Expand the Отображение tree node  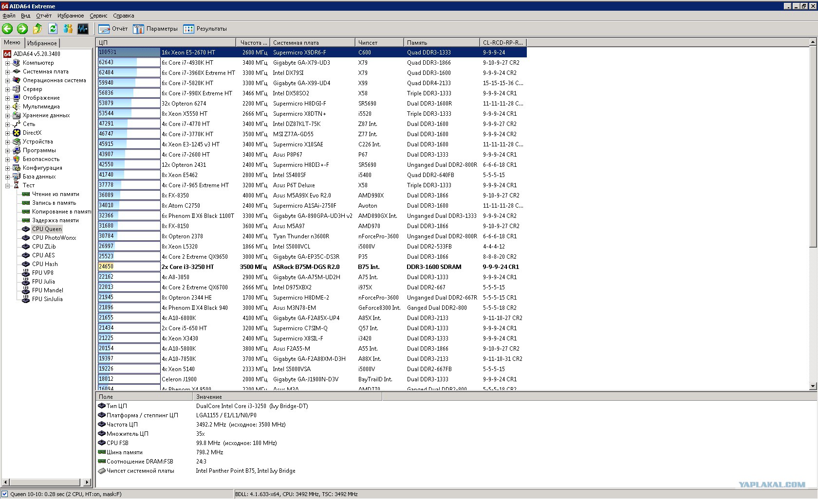point(7,98)
